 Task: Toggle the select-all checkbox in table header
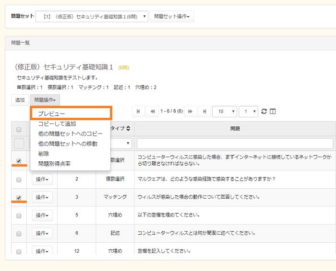[19, 129]
